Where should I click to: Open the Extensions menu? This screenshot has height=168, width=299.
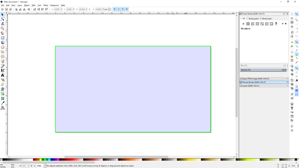pos(55,5)
